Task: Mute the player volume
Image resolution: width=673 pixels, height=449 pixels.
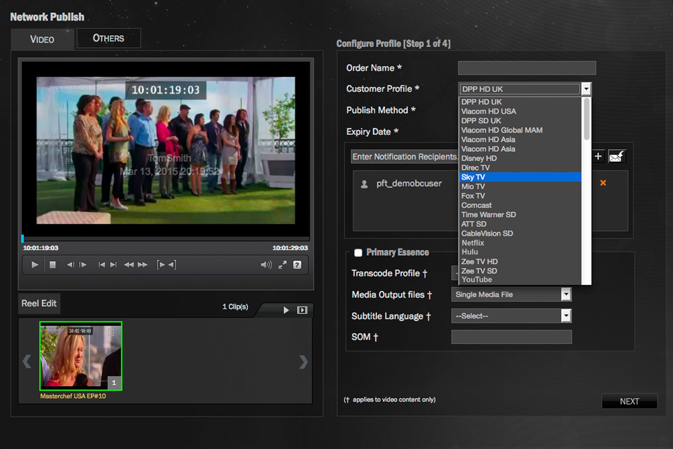Action: [x=266, y=265]
